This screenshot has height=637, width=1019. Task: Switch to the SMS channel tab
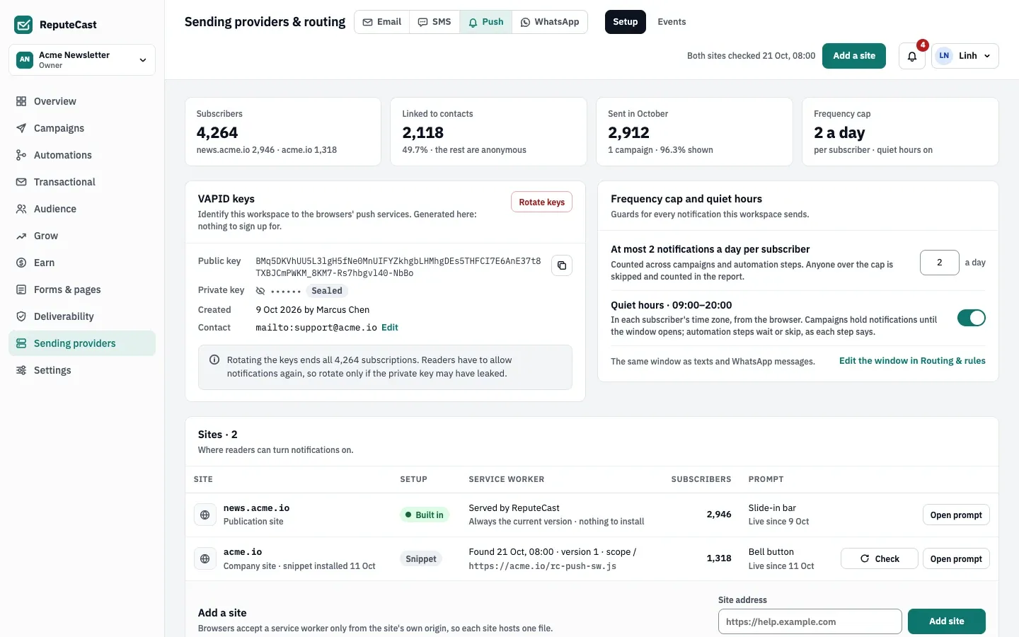click(434, 22)
